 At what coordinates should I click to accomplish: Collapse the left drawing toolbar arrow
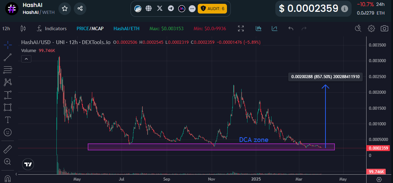pyautogui.click(x=17, y=174)
